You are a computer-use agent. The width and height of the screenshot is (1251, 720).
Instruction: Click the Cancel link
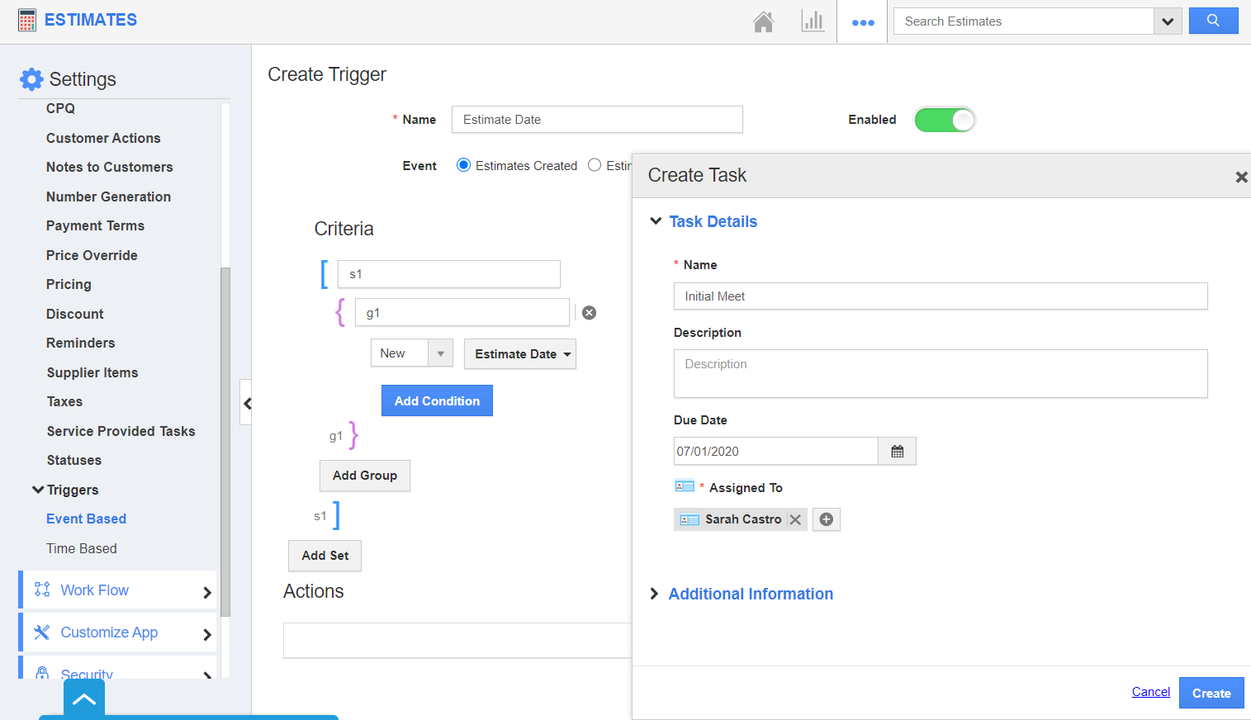pos(1150,692)
